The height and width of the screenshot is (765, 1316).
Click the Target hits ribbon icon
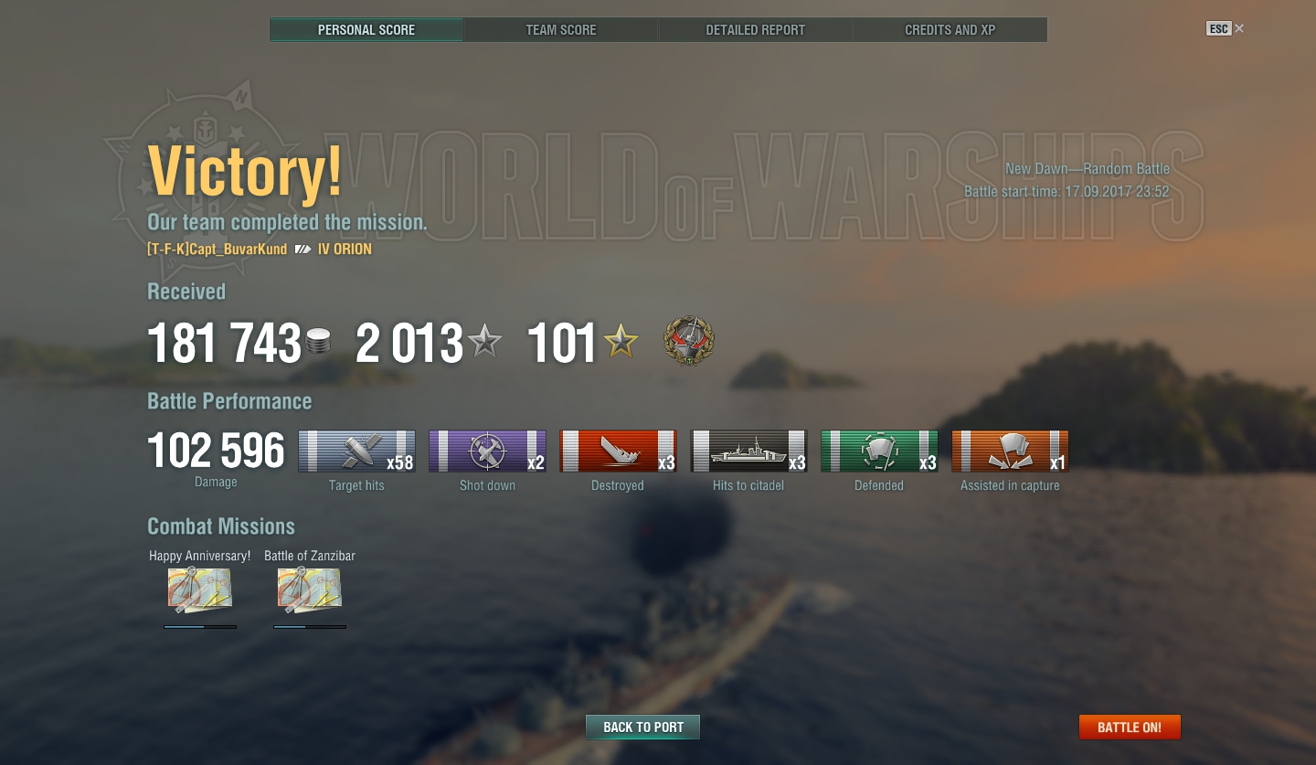click(x=356, y=452)
